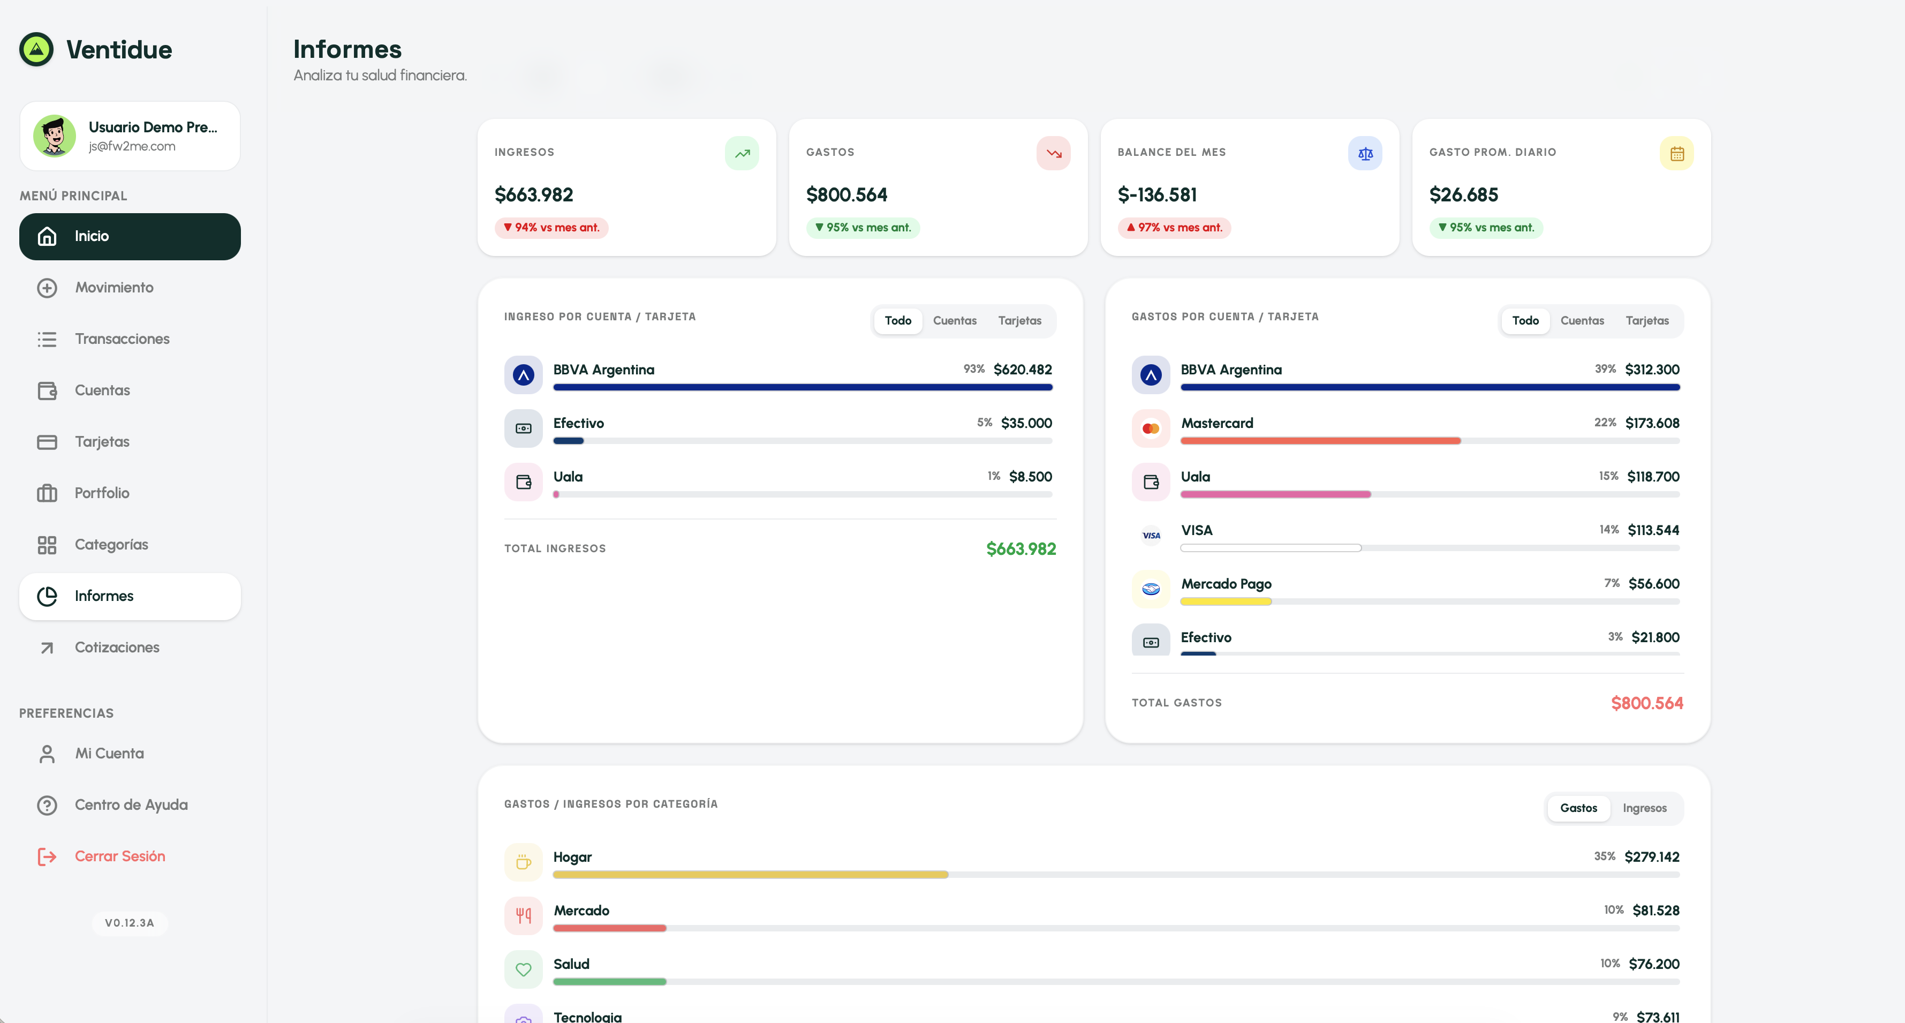Viewport: 1905px width, 1023px height.
Task: Open Centro de Ayuda
Action: point(131,805)
